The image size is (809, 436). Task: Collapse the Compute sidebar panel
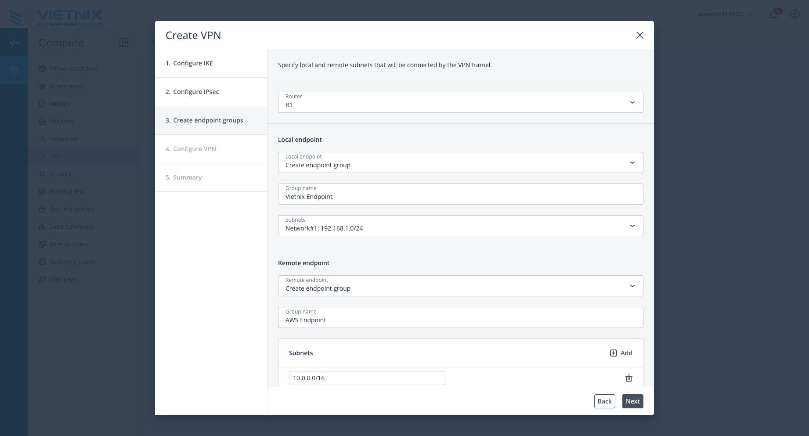(124, 43)
